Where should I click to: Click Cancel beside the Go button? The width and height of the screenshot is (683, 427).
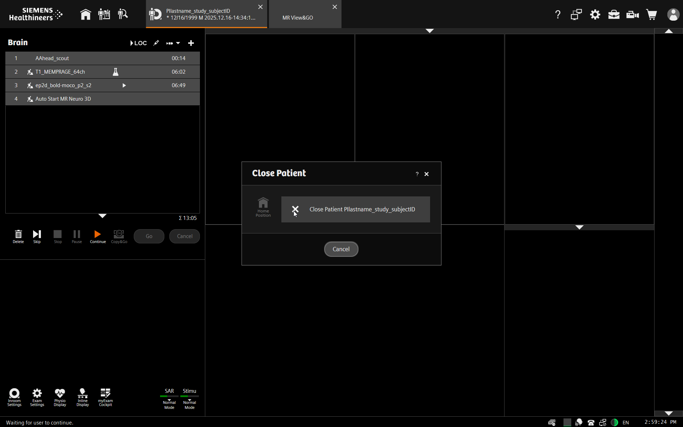185,236
